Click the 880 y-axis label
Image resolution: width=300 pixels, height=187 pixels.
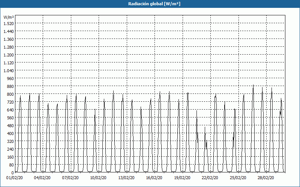click(10, 86)
